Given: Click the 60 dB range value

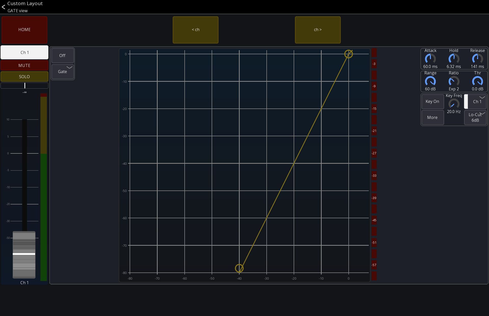Looking at the screenshot, I should point(430,89).
